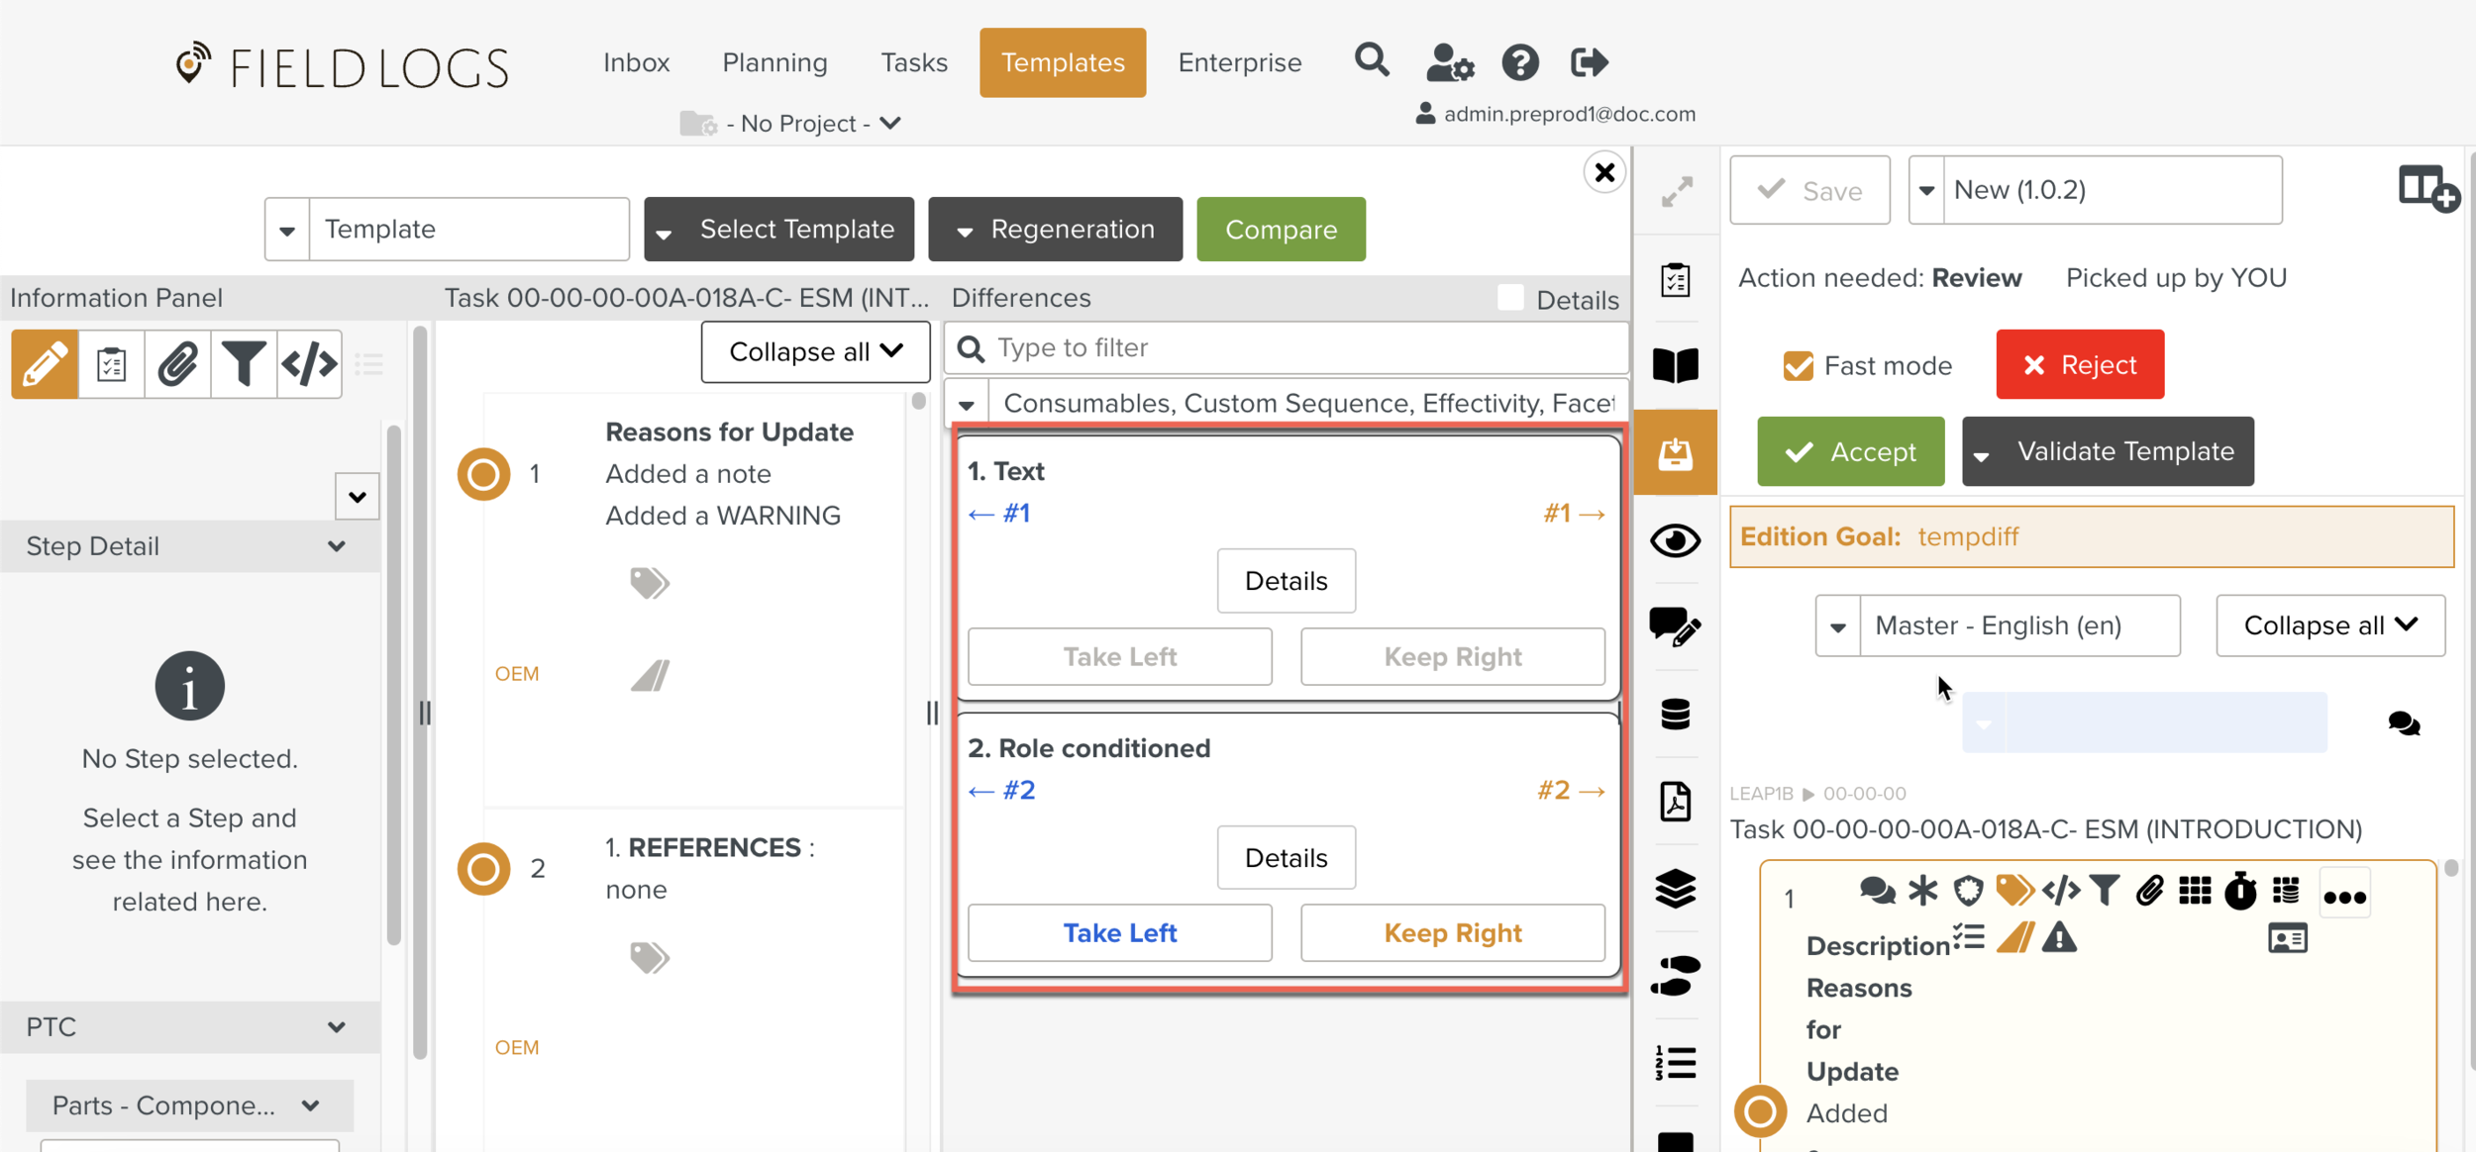Open the paperclip attachments icon in Information Panel

point(177,364)
